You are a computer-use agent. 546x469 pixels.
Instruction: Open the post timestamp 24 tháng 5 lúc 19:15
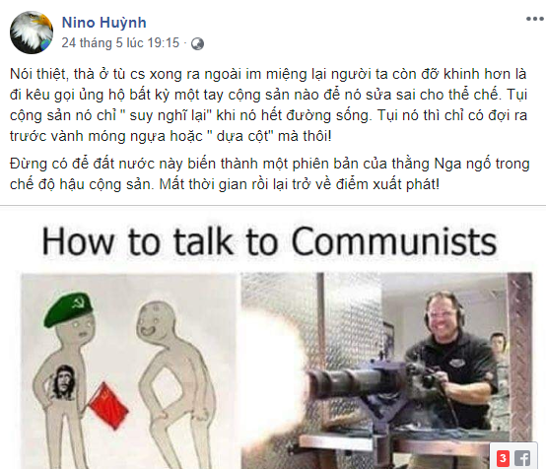click(x=120, y=43)
